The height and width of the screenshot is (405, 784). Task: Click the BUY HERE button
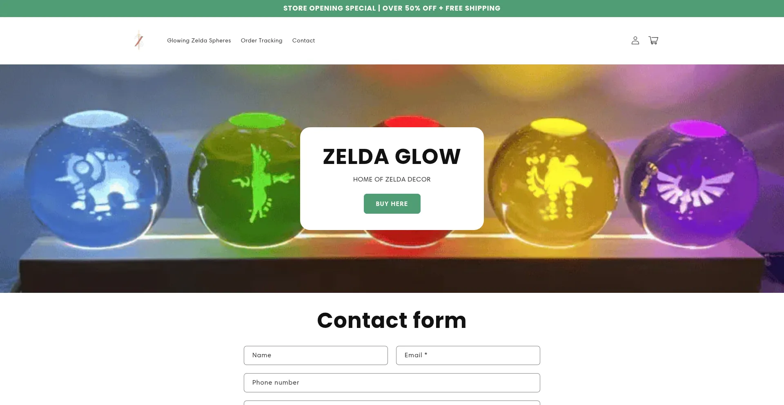[x=392, y=204]
